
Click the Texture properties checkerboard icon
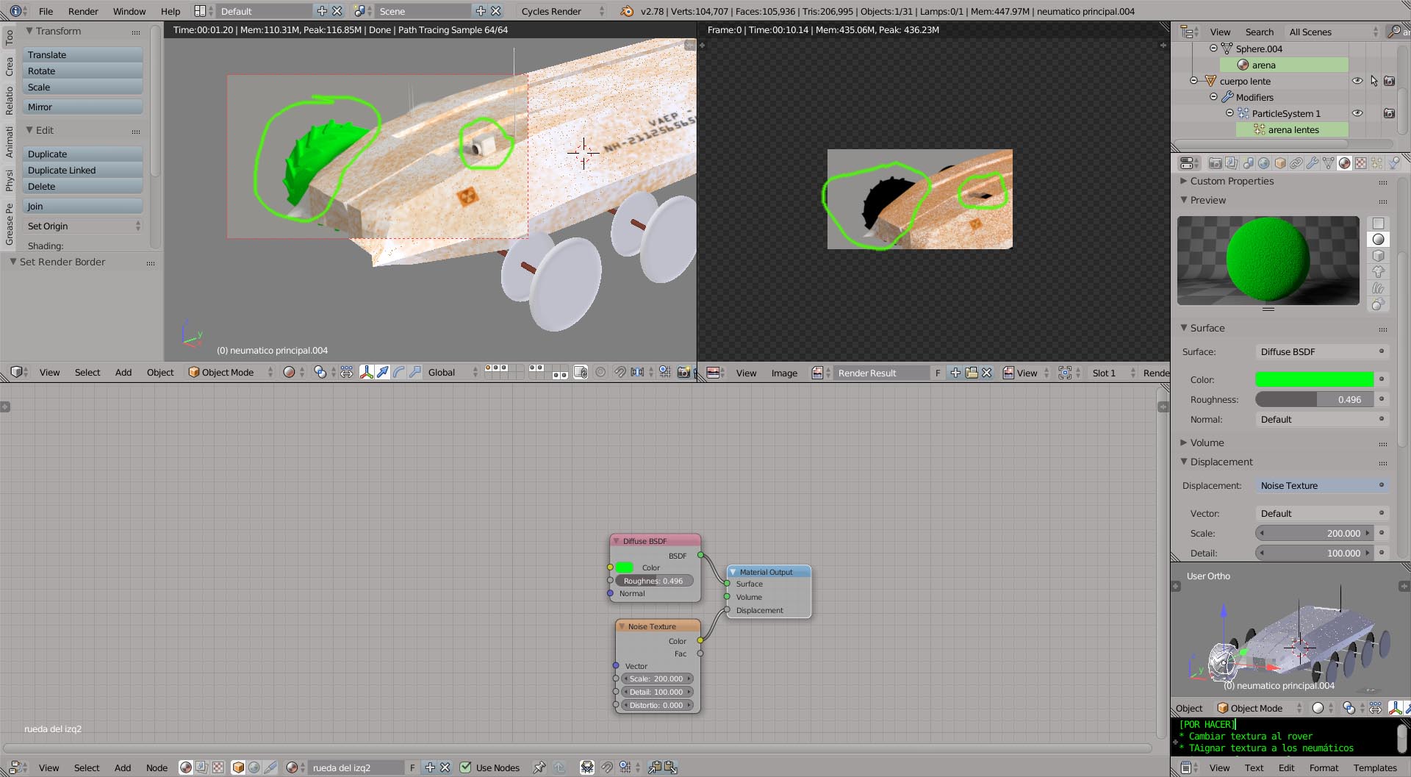1360,163
